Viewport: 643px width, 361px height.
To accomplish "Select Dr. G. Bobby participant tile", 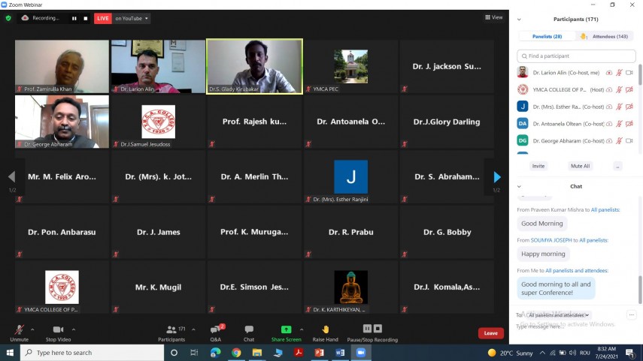I will pyautogui.click(x=447, y=232).
